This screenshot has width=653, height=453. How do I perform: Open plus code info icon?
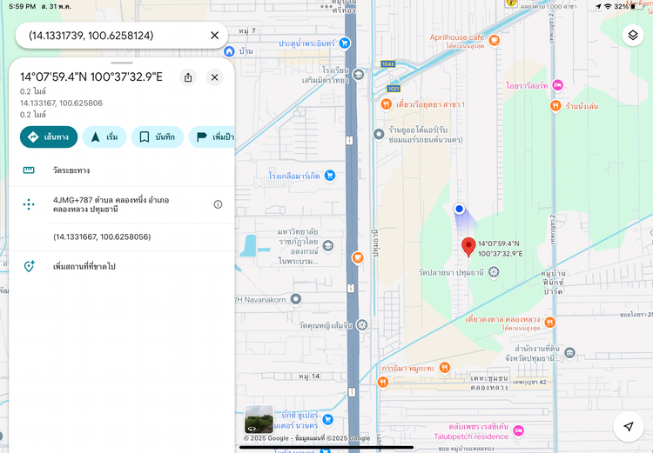(x=218, y=204)
